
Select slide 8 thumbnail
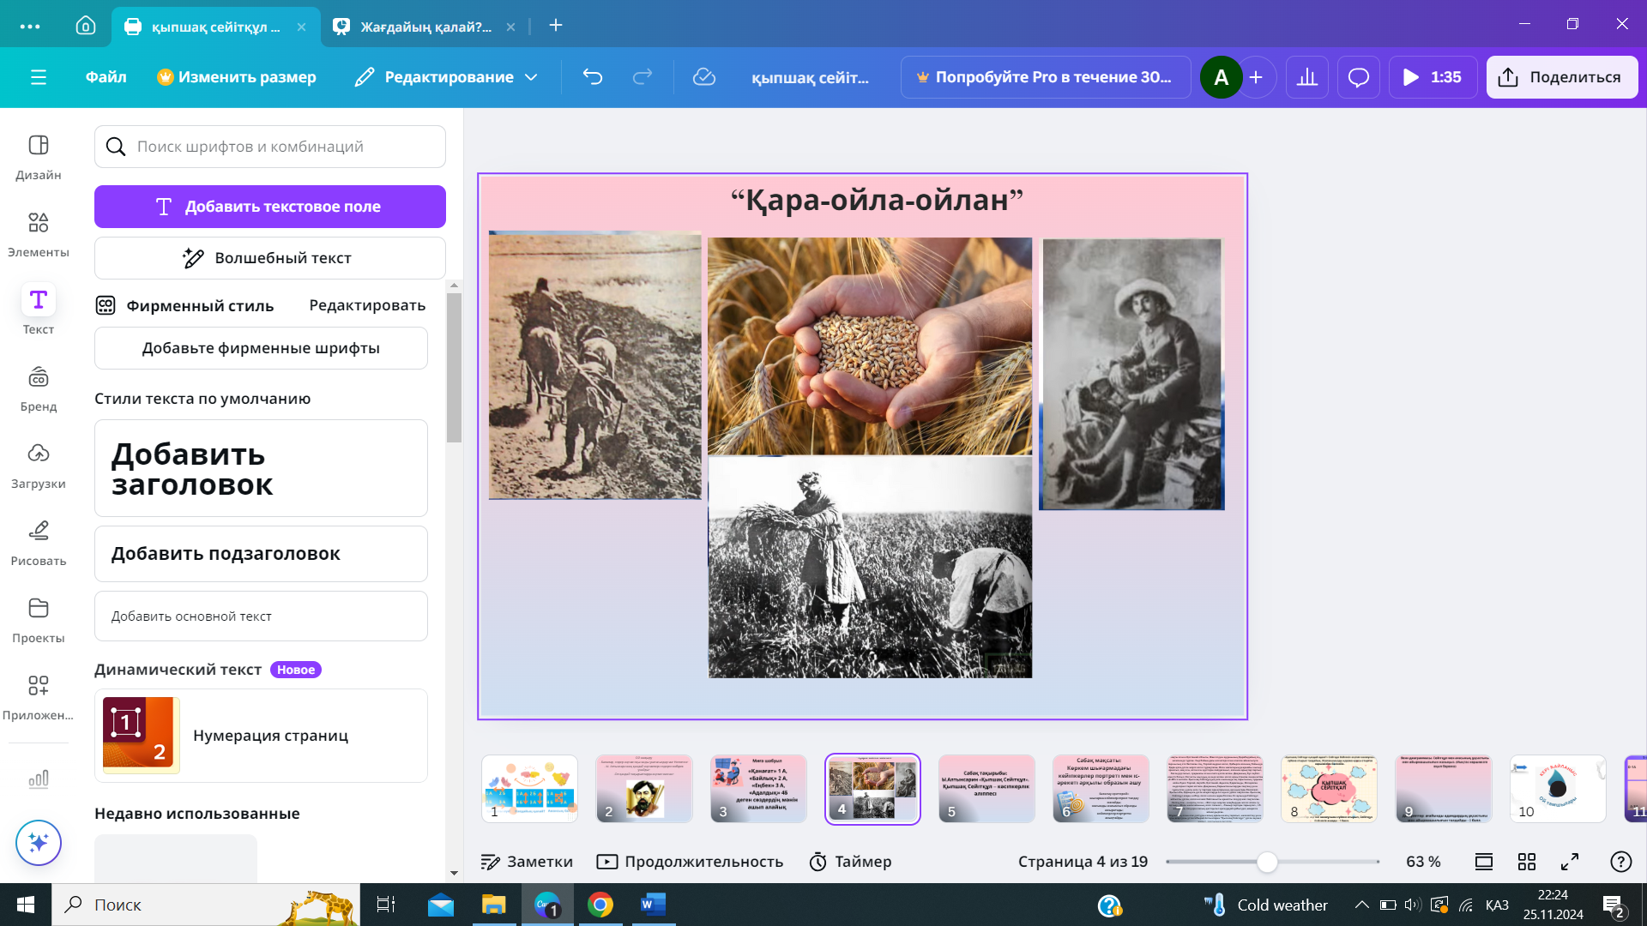click(x=1329, y=789)
